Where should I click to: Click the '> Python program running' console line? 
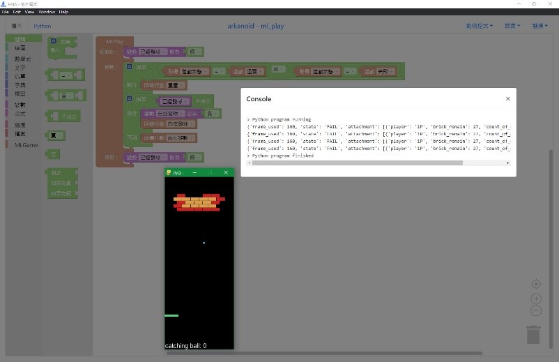pyautogui.click(x=279, y=119)
